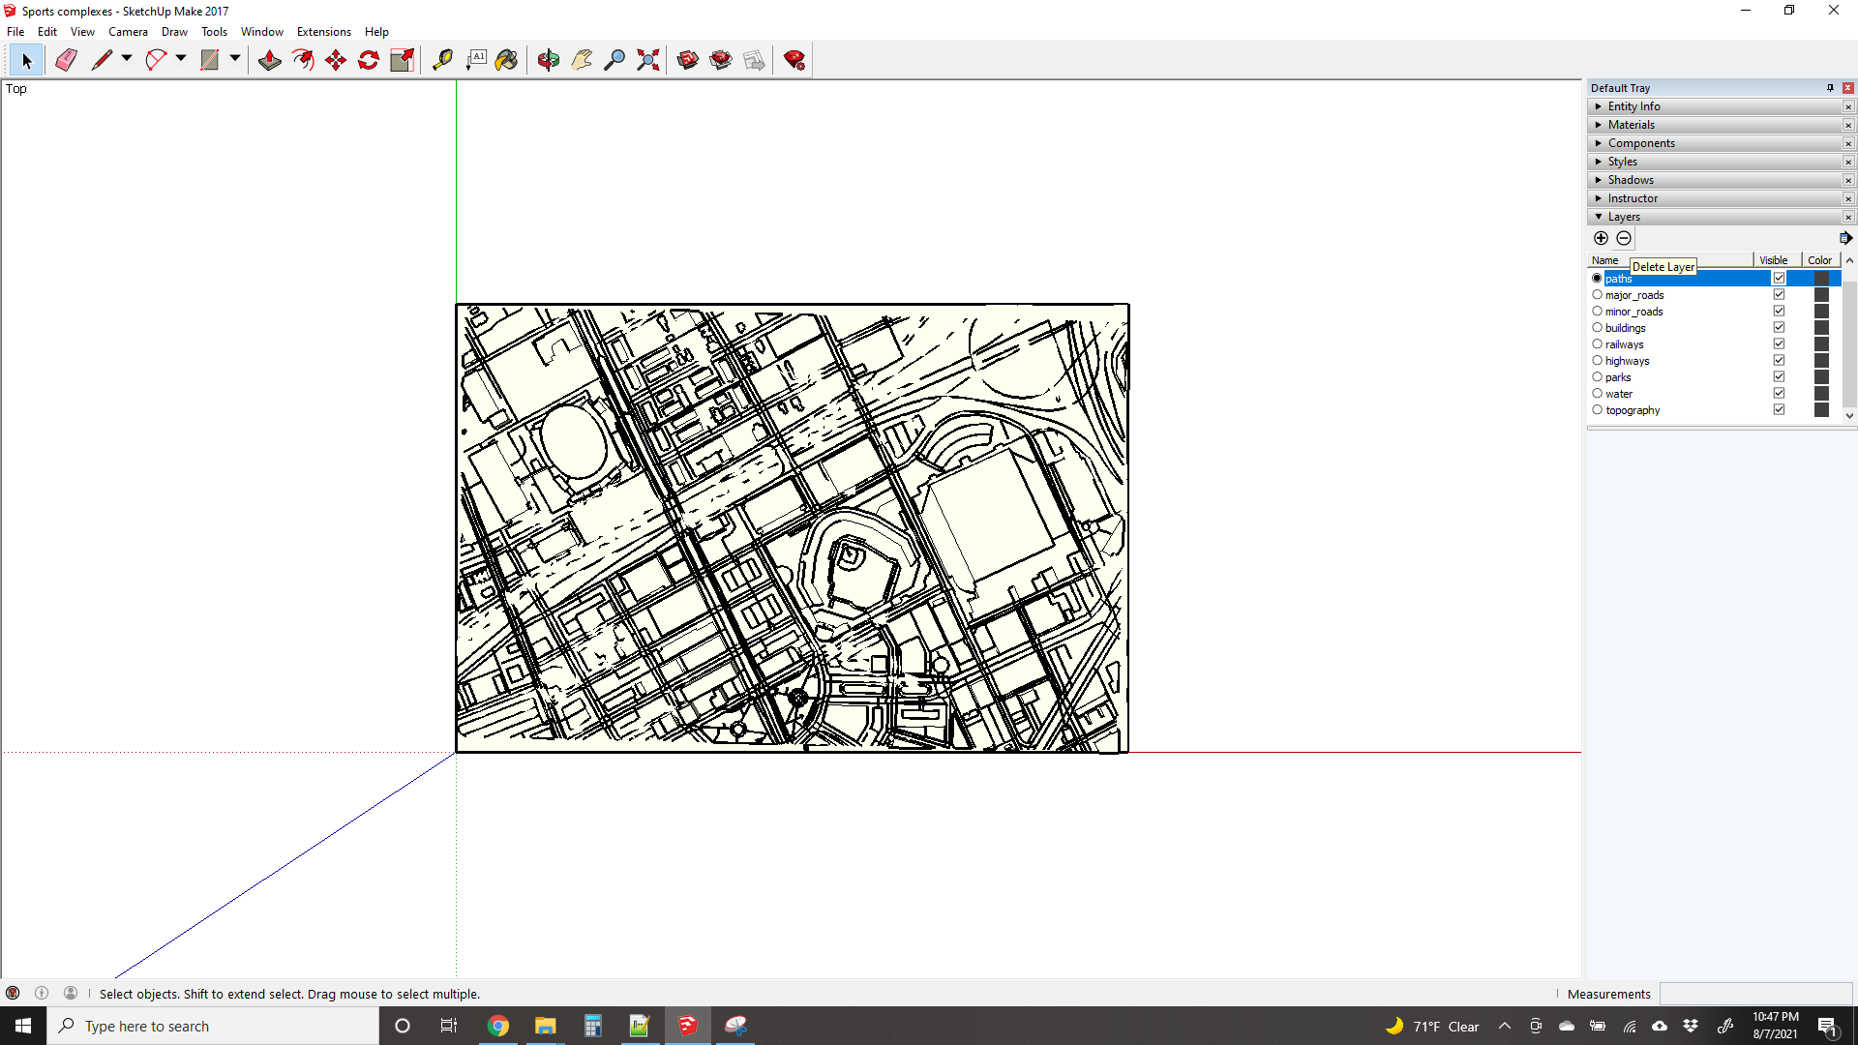Open the Extensions menu
The height and width of the screenshot is (1045, 1858).
[323, 32]
